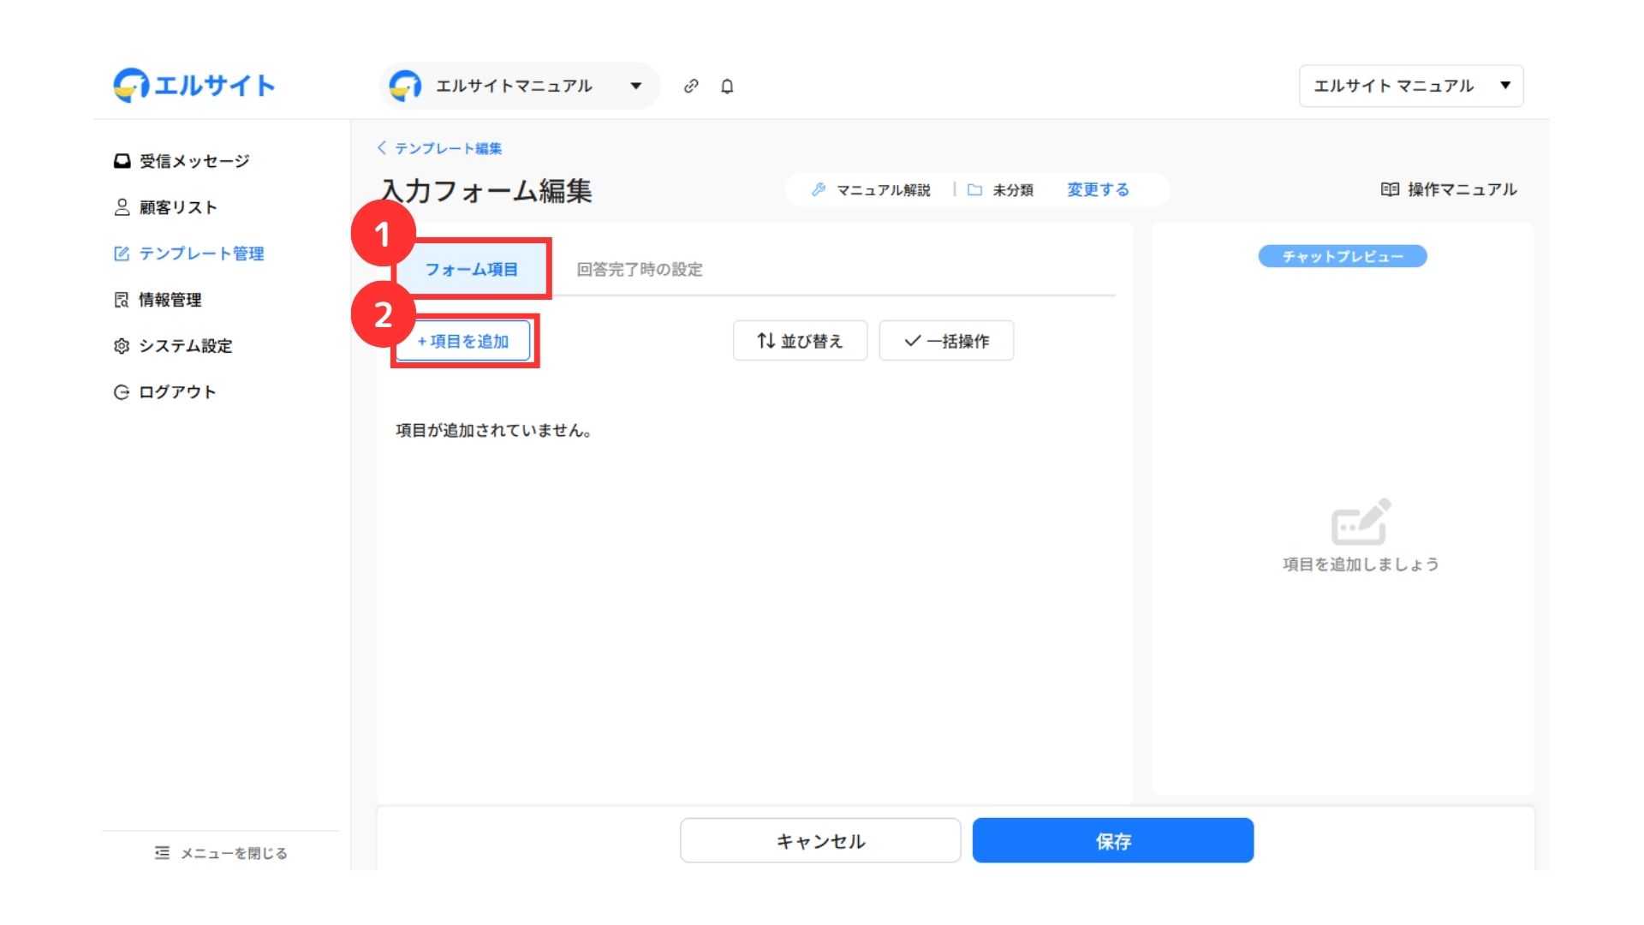Switch to 回答完了時の設定 tab
1644x925 pixels.
[x=639, y=269]
